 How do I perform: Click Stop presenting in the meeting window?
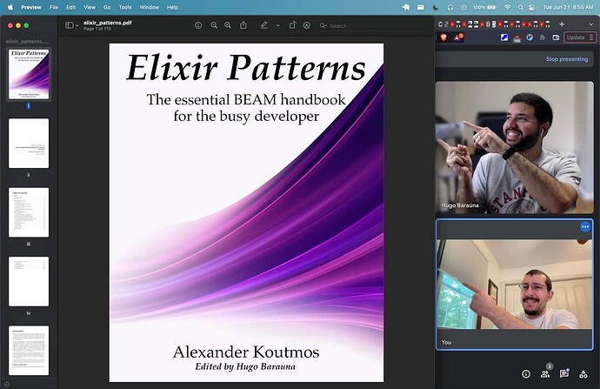click(x=567, y=59)
